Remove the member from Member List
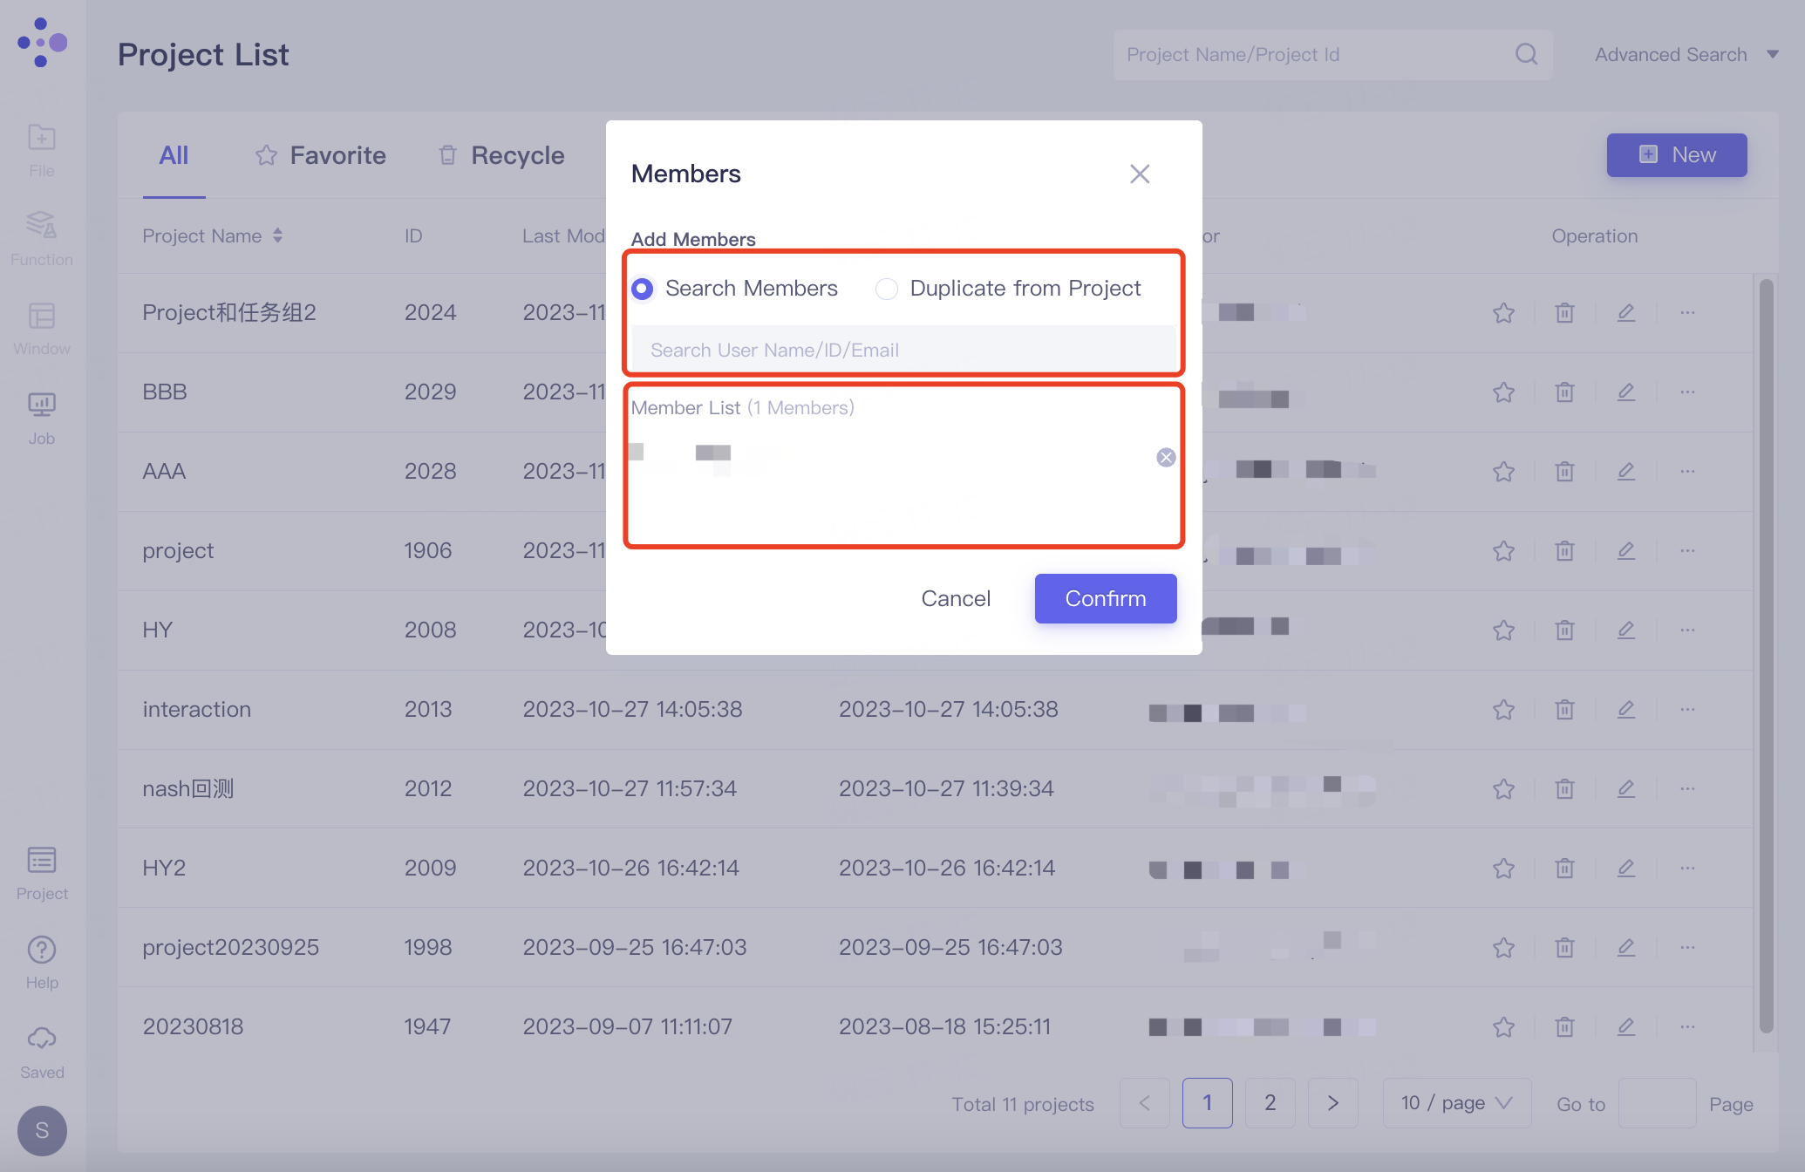This screenshot has height=1172, width=1805. [x=1165, y=458]
